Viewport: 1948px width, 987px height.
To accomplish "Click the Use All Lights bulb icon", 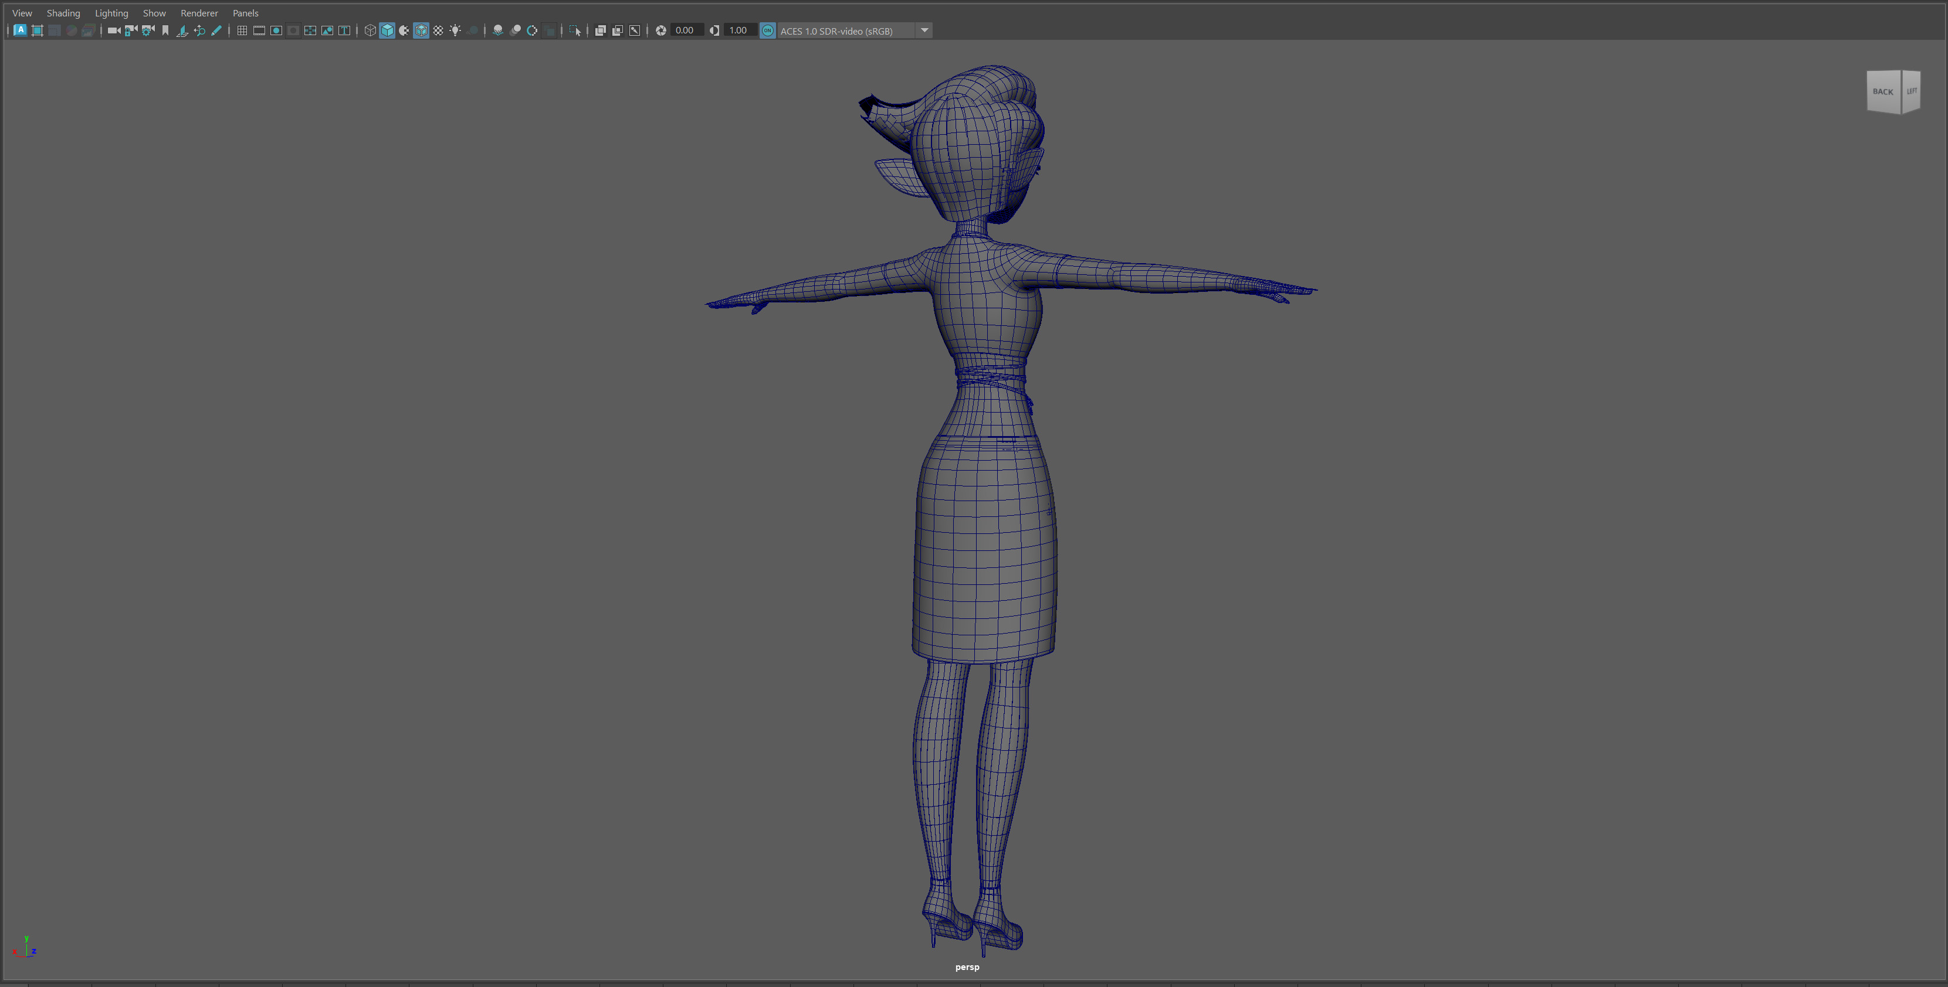I will tap(455, 30).
